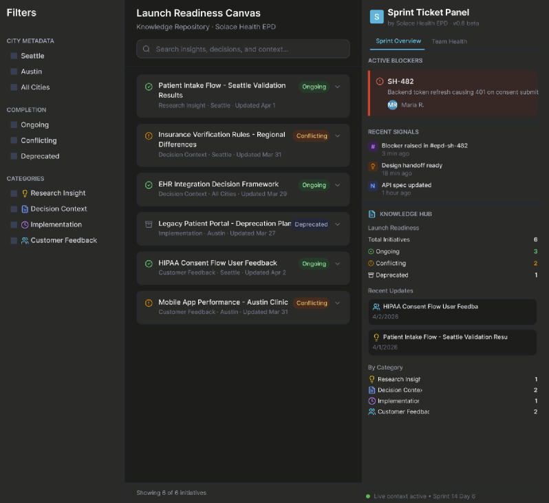549x503 pixels.
Task: Click the green live context status dot
Action: (368, 496)
